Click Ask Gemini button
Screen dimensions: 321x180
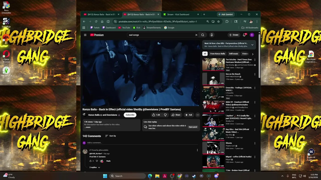(225, 14)
